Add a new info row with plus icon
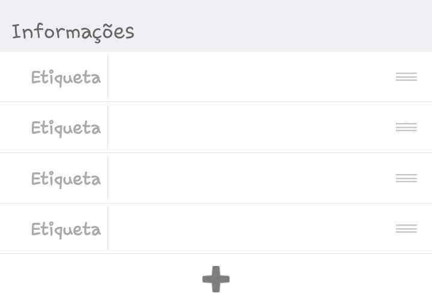 coord(216,279)
